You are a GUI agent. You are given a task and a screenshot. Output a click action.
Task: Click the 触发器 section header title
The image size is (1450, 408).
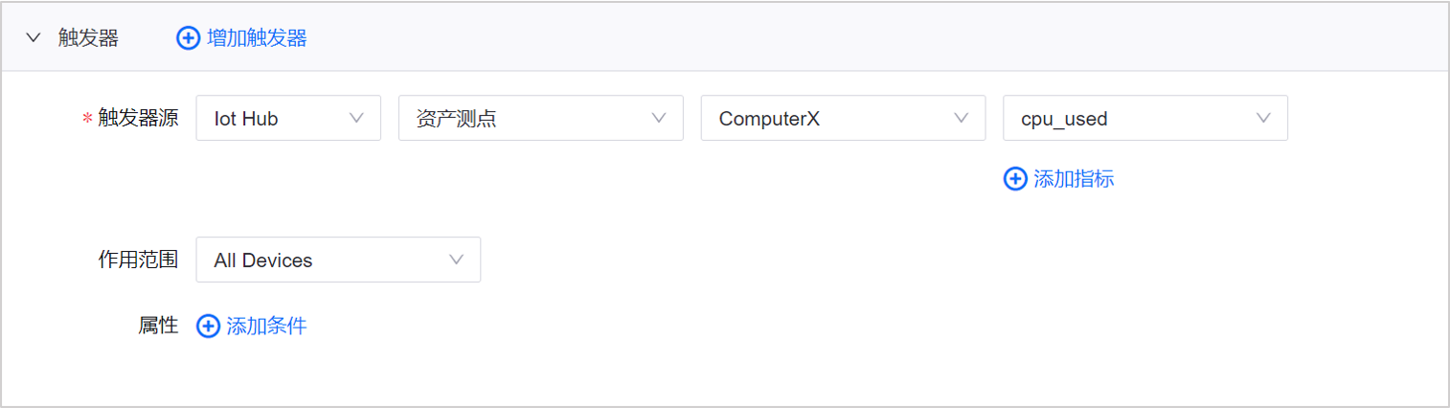(88, 38)
